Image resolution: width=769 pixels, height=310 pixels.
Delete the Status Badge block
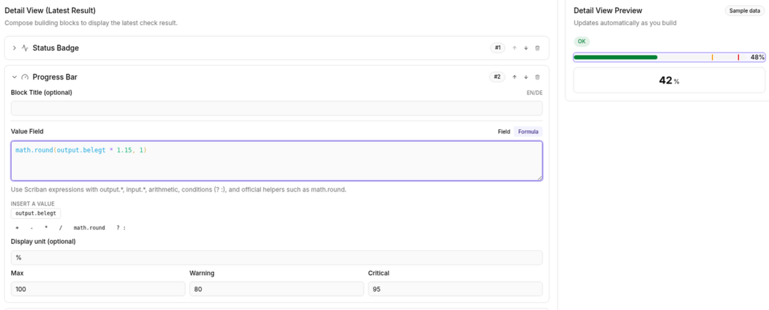(x=537, y=48)
